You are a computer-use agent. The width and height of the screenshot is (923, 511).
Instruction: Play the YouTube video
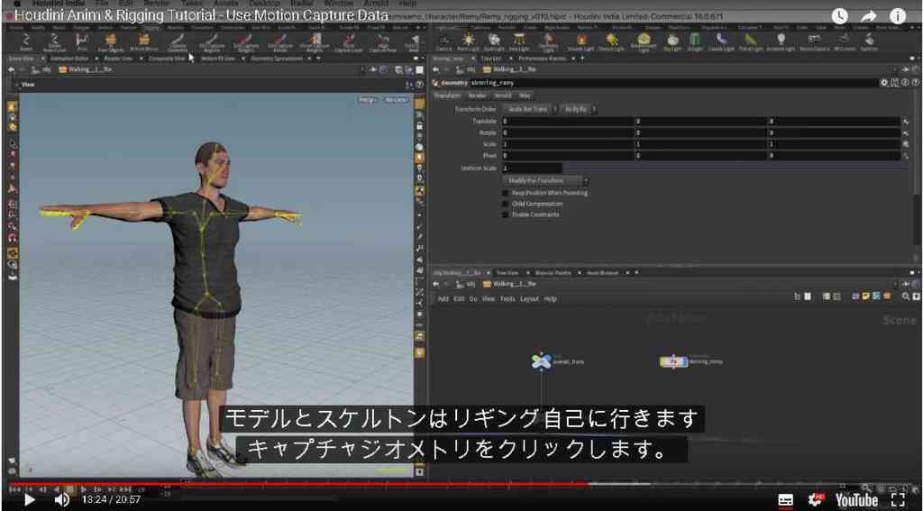tap(29, 500)
